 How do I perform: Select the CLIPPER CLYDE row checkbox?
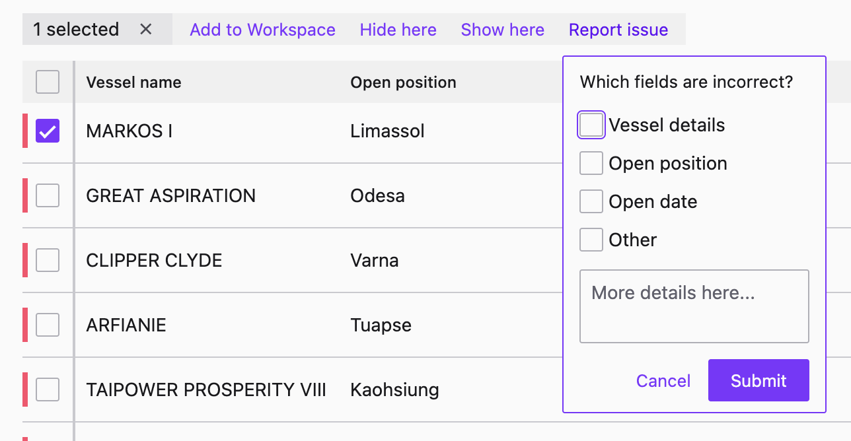(x=48, y=260)
